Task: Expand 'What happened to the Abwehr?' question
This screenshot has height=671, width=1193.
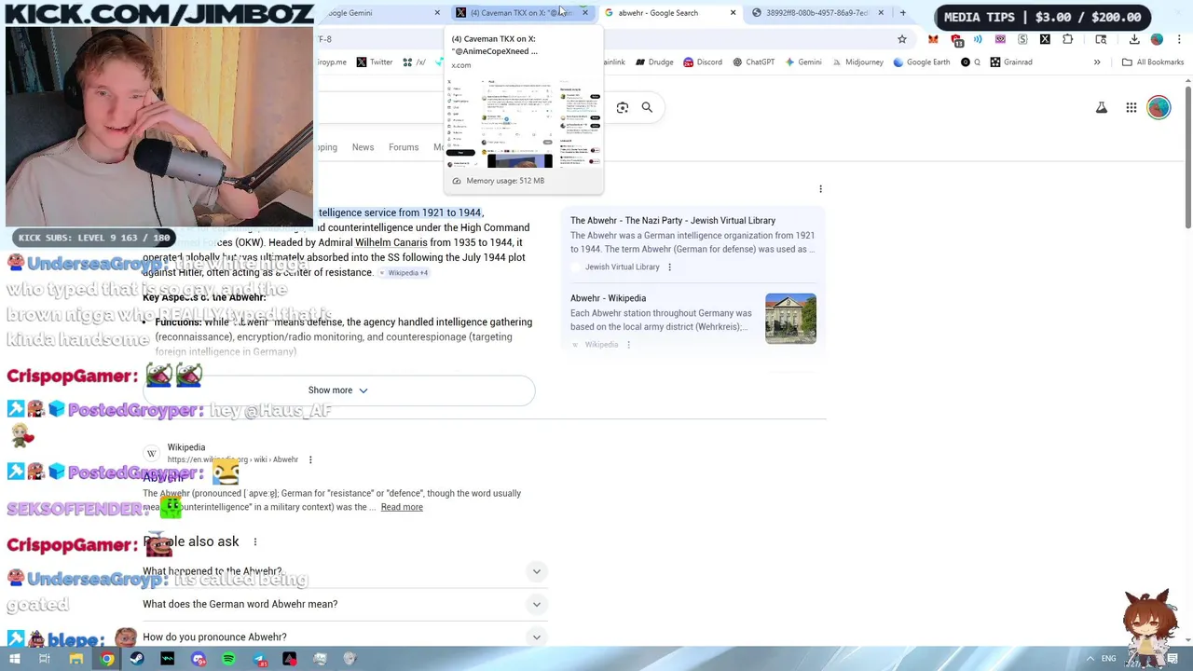Action: pos(344,571)
